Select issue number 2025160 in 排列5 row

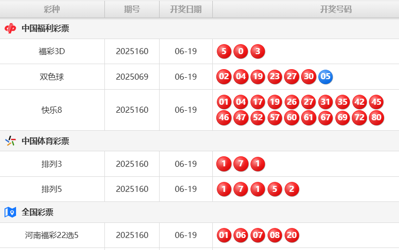point(132,189)
